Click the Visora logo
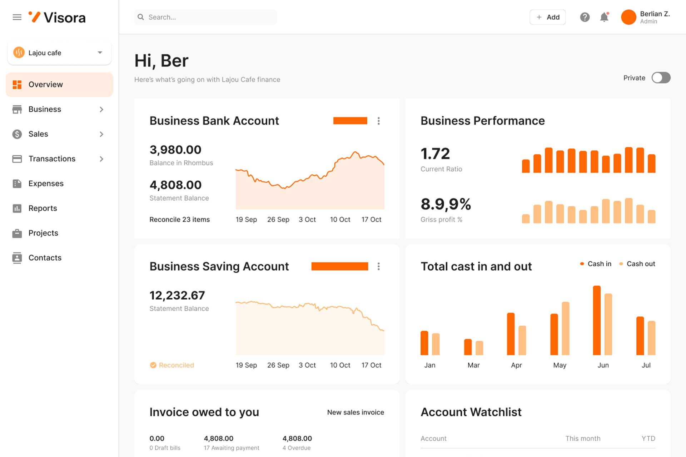686x457 pixels. pos(57,17)
